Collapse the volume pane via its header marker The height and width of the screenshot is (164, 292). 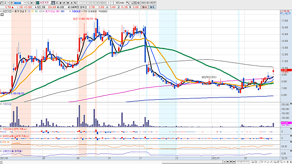(1, 104)
